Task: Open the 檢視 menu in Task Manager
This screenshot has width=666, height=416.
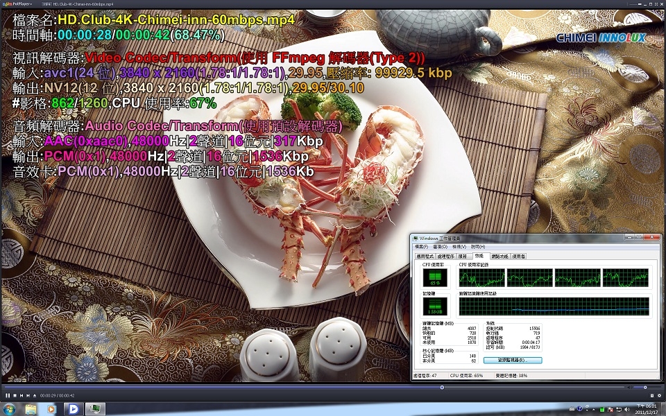Action: 458,248
